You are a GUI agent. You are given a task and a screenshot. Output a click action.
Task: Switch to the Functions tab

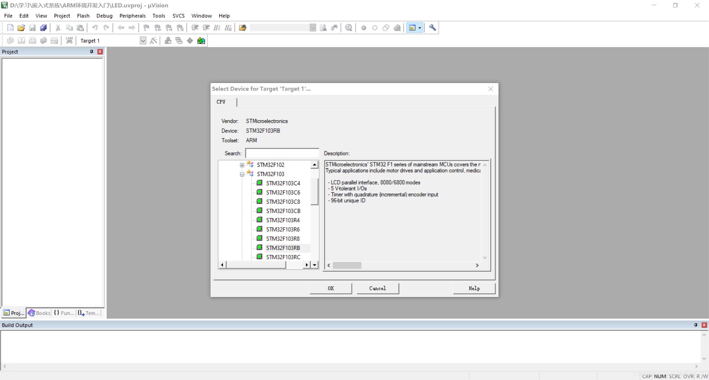(64, 313)
